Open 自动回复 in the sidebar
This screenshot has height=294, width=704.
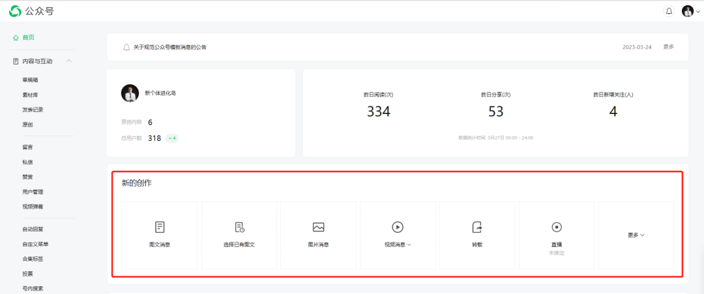click(33, 229)
